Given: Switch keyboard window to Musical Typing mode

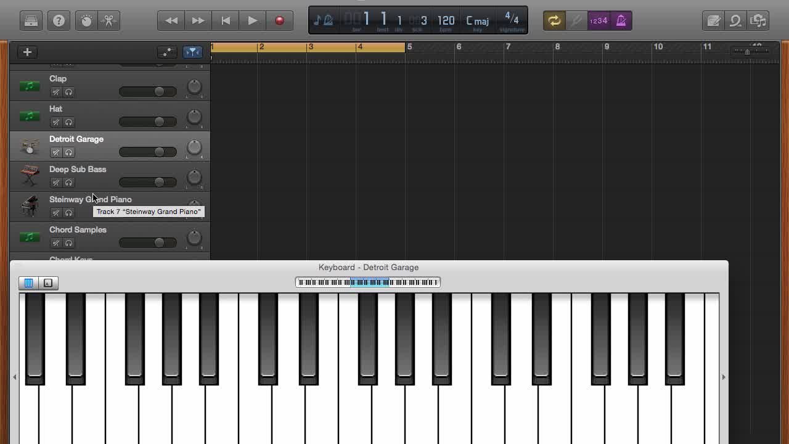Looking at the screenshot, I should coord(48,283).
